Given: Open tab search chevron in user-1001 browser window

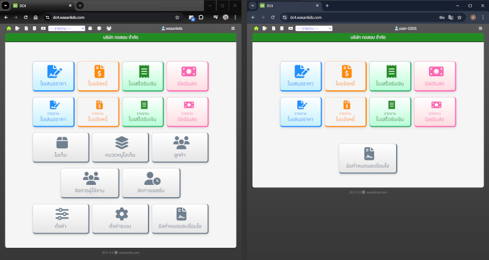Looking at the screenshot, I should 252,5.
